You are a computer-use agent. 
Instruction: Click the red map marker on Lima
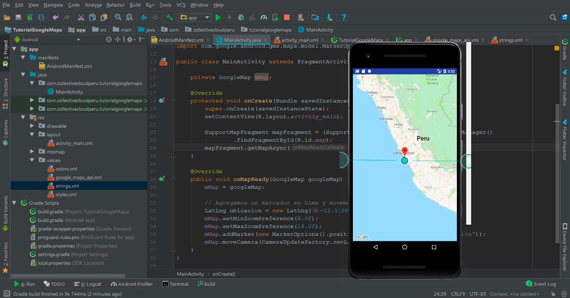404,152
